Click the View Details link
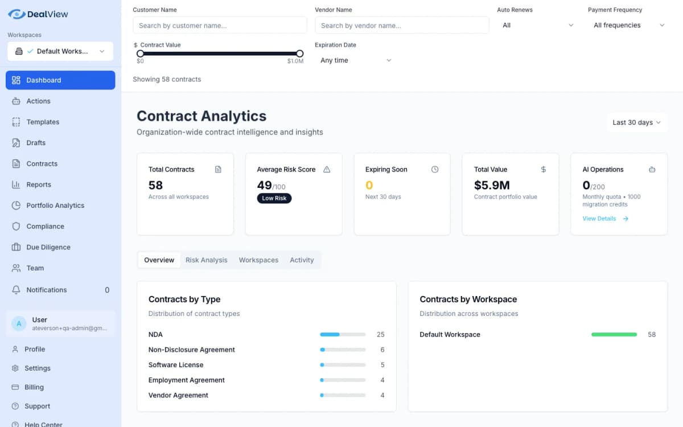The width and height of the screenshot is (683, 427). [x=599, y=218]
